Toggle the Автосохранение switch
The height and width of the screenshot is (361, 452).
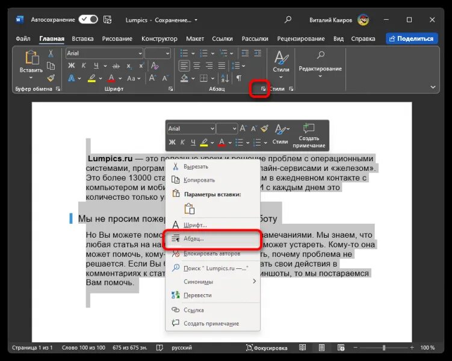click(88, 20)
